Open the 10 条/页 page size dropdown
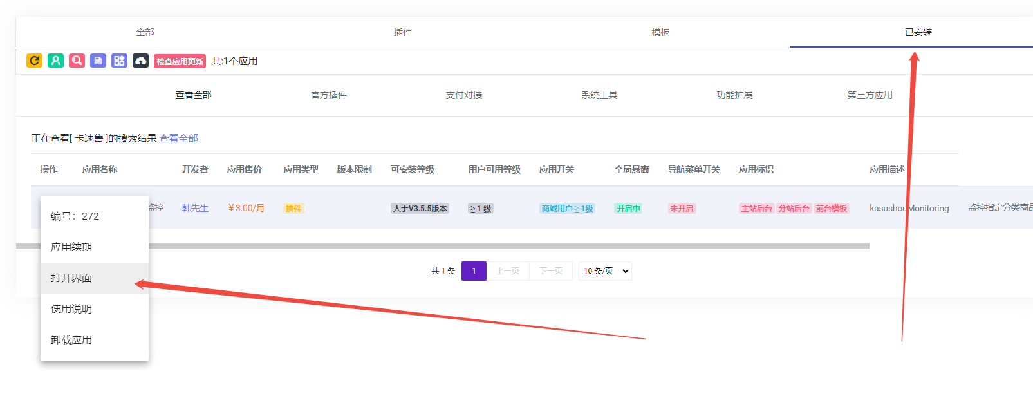 point(605,271)
